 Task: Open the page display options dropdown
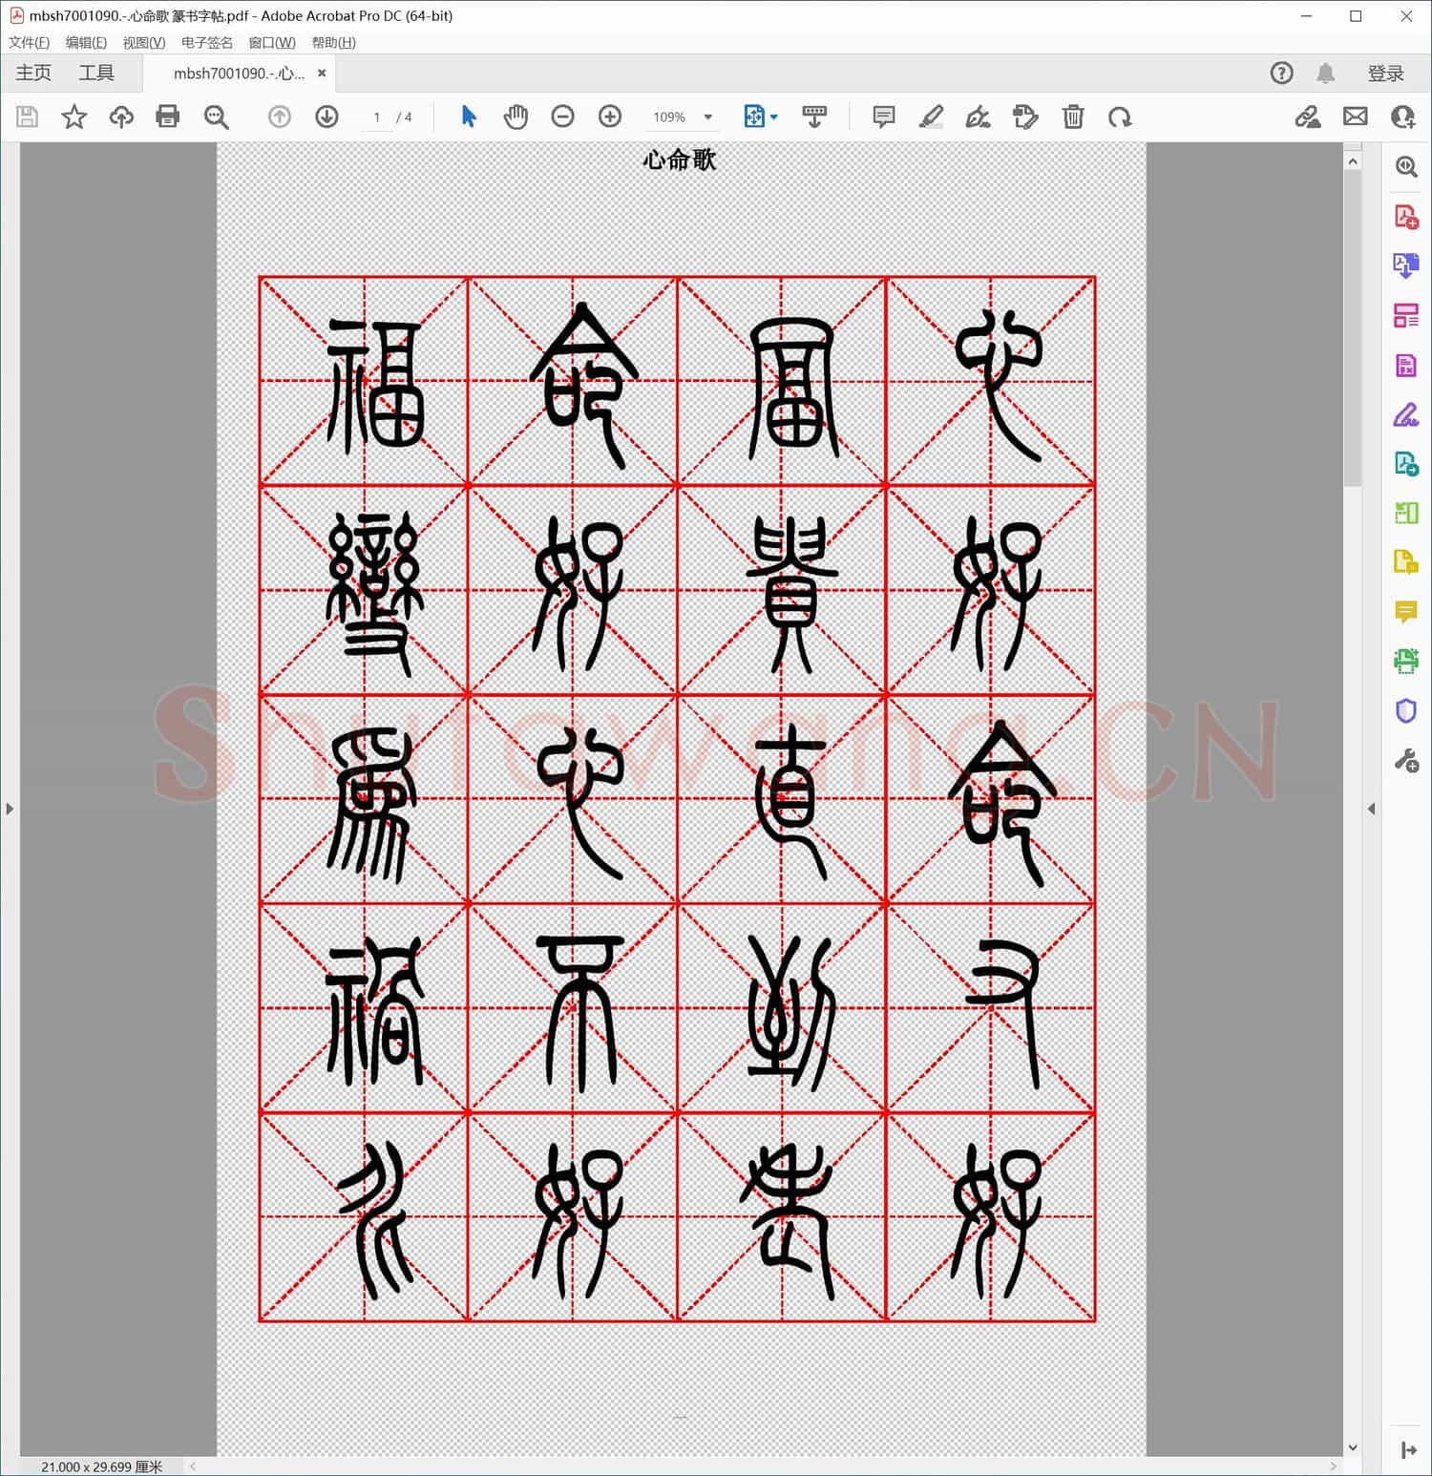tap(773, 116)
